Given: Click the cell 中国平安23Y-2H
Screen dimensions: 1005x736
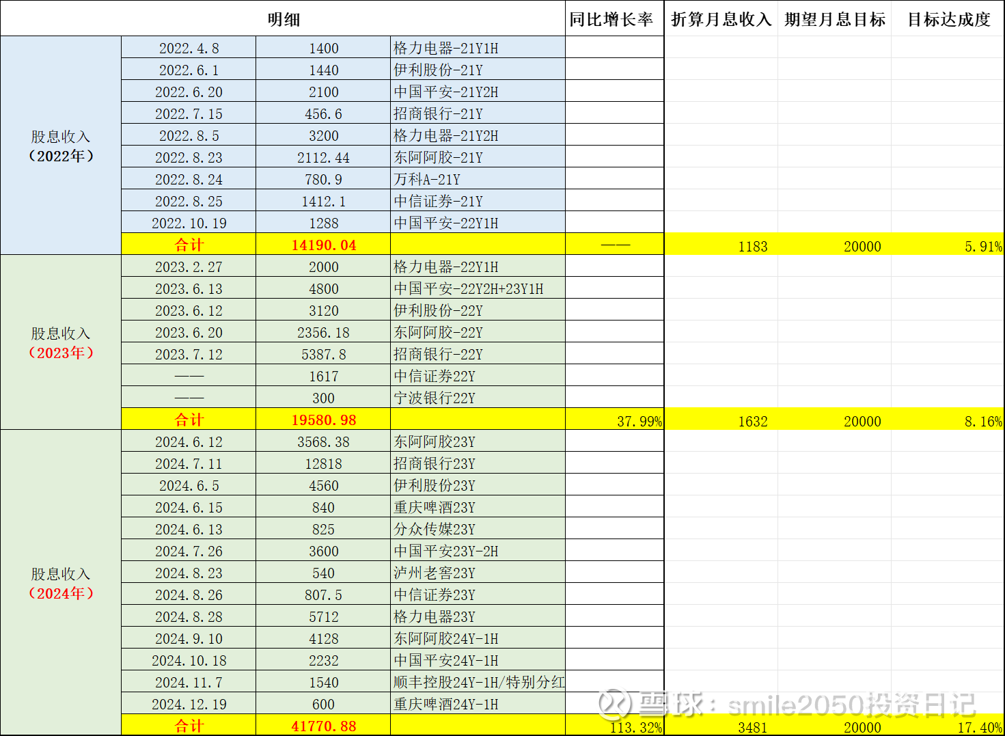Looking at the screenshot, I should [478, 551].
